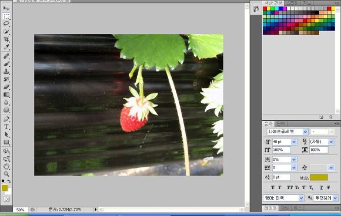This screenshot has height=216, width=341.
Task: Reset default foreground and background colors
Action: tap(3, 181)
